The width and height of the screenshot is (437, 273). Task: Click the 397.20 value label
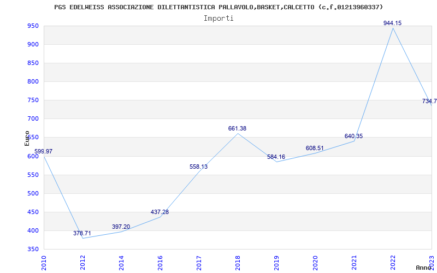tap(121, 227)
